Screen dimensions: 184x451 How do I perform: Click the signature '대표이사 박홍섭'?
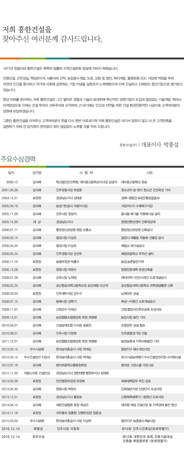click(160, 145)
